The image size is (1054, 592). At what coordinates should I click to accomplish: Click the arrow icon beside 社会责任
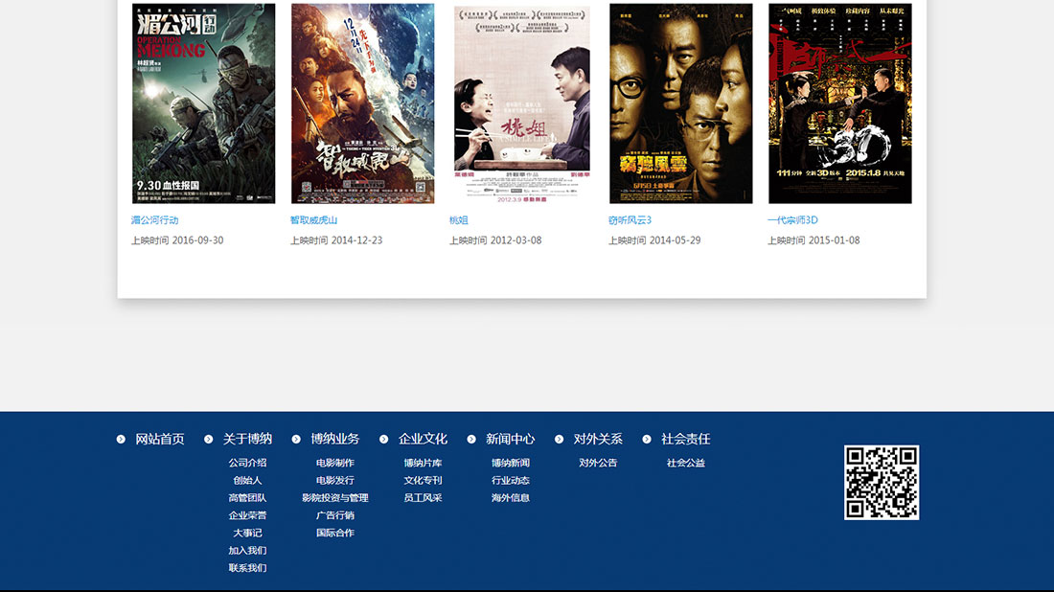pyautogui.click(x=647, y=440)
